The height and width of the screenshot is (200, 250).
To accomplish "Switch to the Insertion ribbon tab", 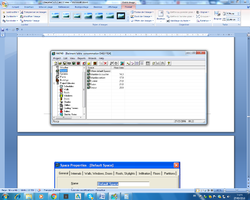I will 29,7.
